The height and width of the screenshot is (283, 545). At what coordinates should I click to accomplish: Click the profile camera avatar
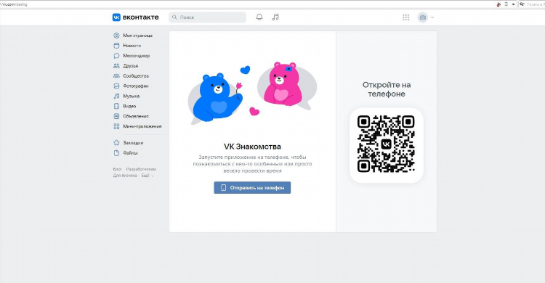click(423, 17)
